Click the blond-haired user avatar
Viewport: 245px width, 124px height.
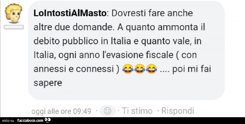tap(14, 13)
